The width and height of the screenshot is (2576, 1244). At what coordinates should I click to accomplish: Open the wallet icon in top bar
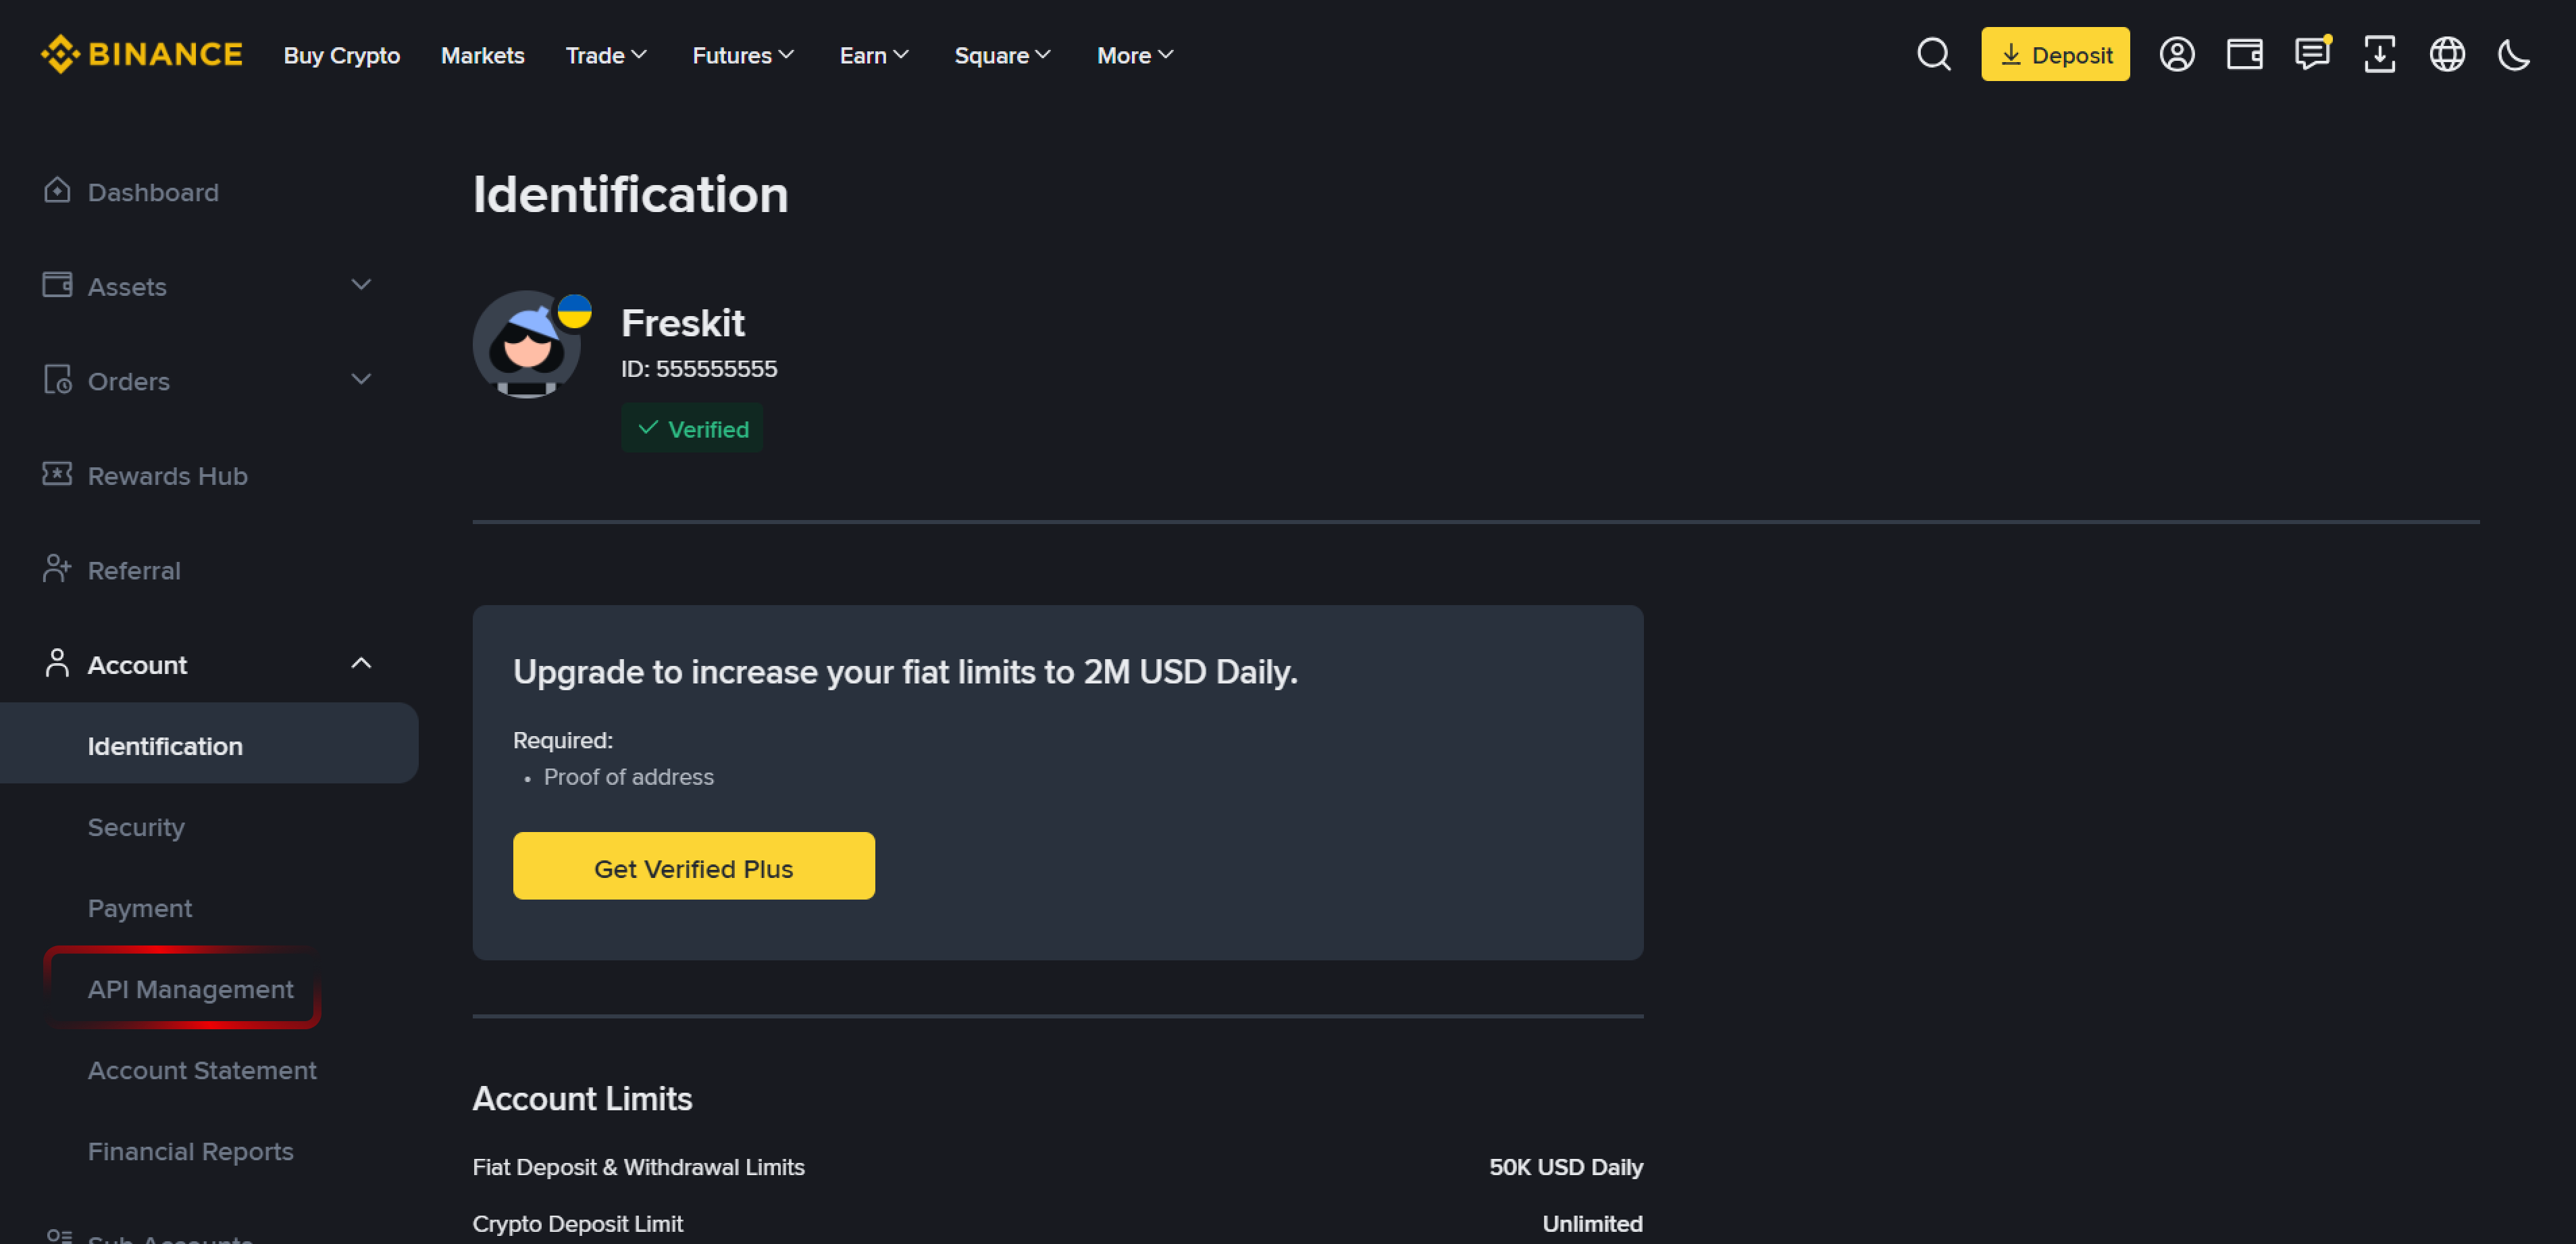coord(2244,54)
